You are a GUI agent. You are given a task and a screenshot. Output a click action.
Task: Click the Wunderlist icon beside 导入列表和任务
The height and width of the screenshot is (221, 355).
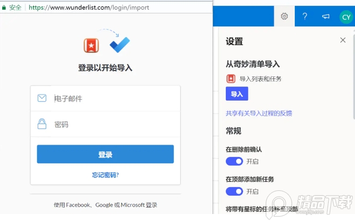231,79
